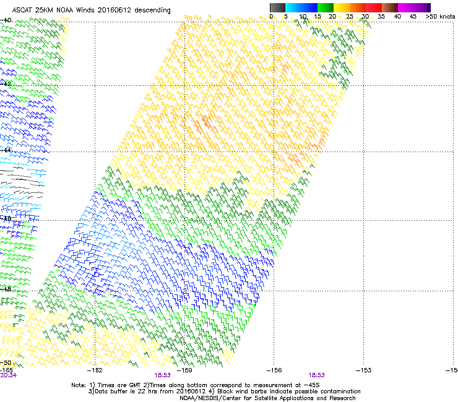The height and width of the screenshot is (402, 458).
Task: Pick the magenta 40-45 knots legend swatch
Action: pyautogui.click(x=406, y=7)
